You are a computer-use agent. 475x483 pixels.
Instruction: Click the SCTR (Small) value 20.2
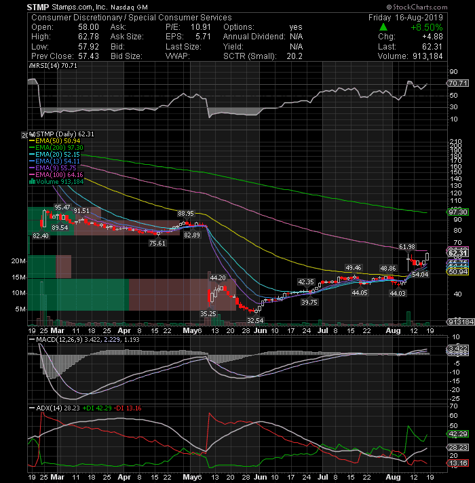[x=294, y=56]
